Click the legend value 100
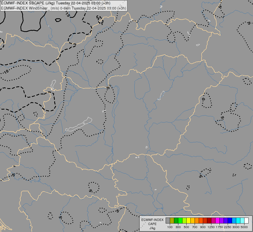Screen dimensions: 253x232 coord(170,227)
